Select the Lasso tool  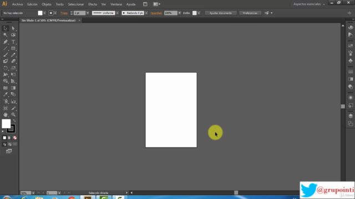[x=13, y=35]
